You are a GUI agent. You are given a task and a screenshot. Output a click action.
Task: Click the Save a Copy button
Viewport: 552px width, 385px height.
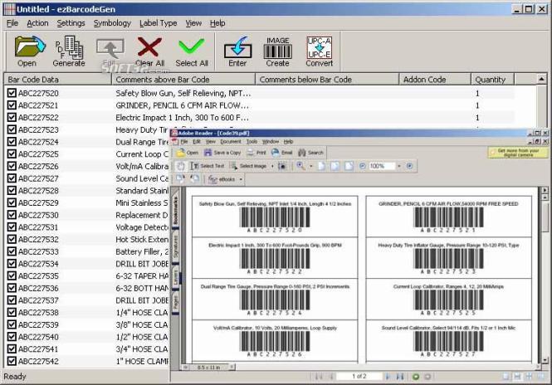click(x=222, y=153)
